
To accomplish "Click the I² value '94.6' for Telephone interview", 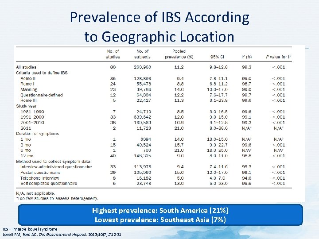I will click(247, 178).
